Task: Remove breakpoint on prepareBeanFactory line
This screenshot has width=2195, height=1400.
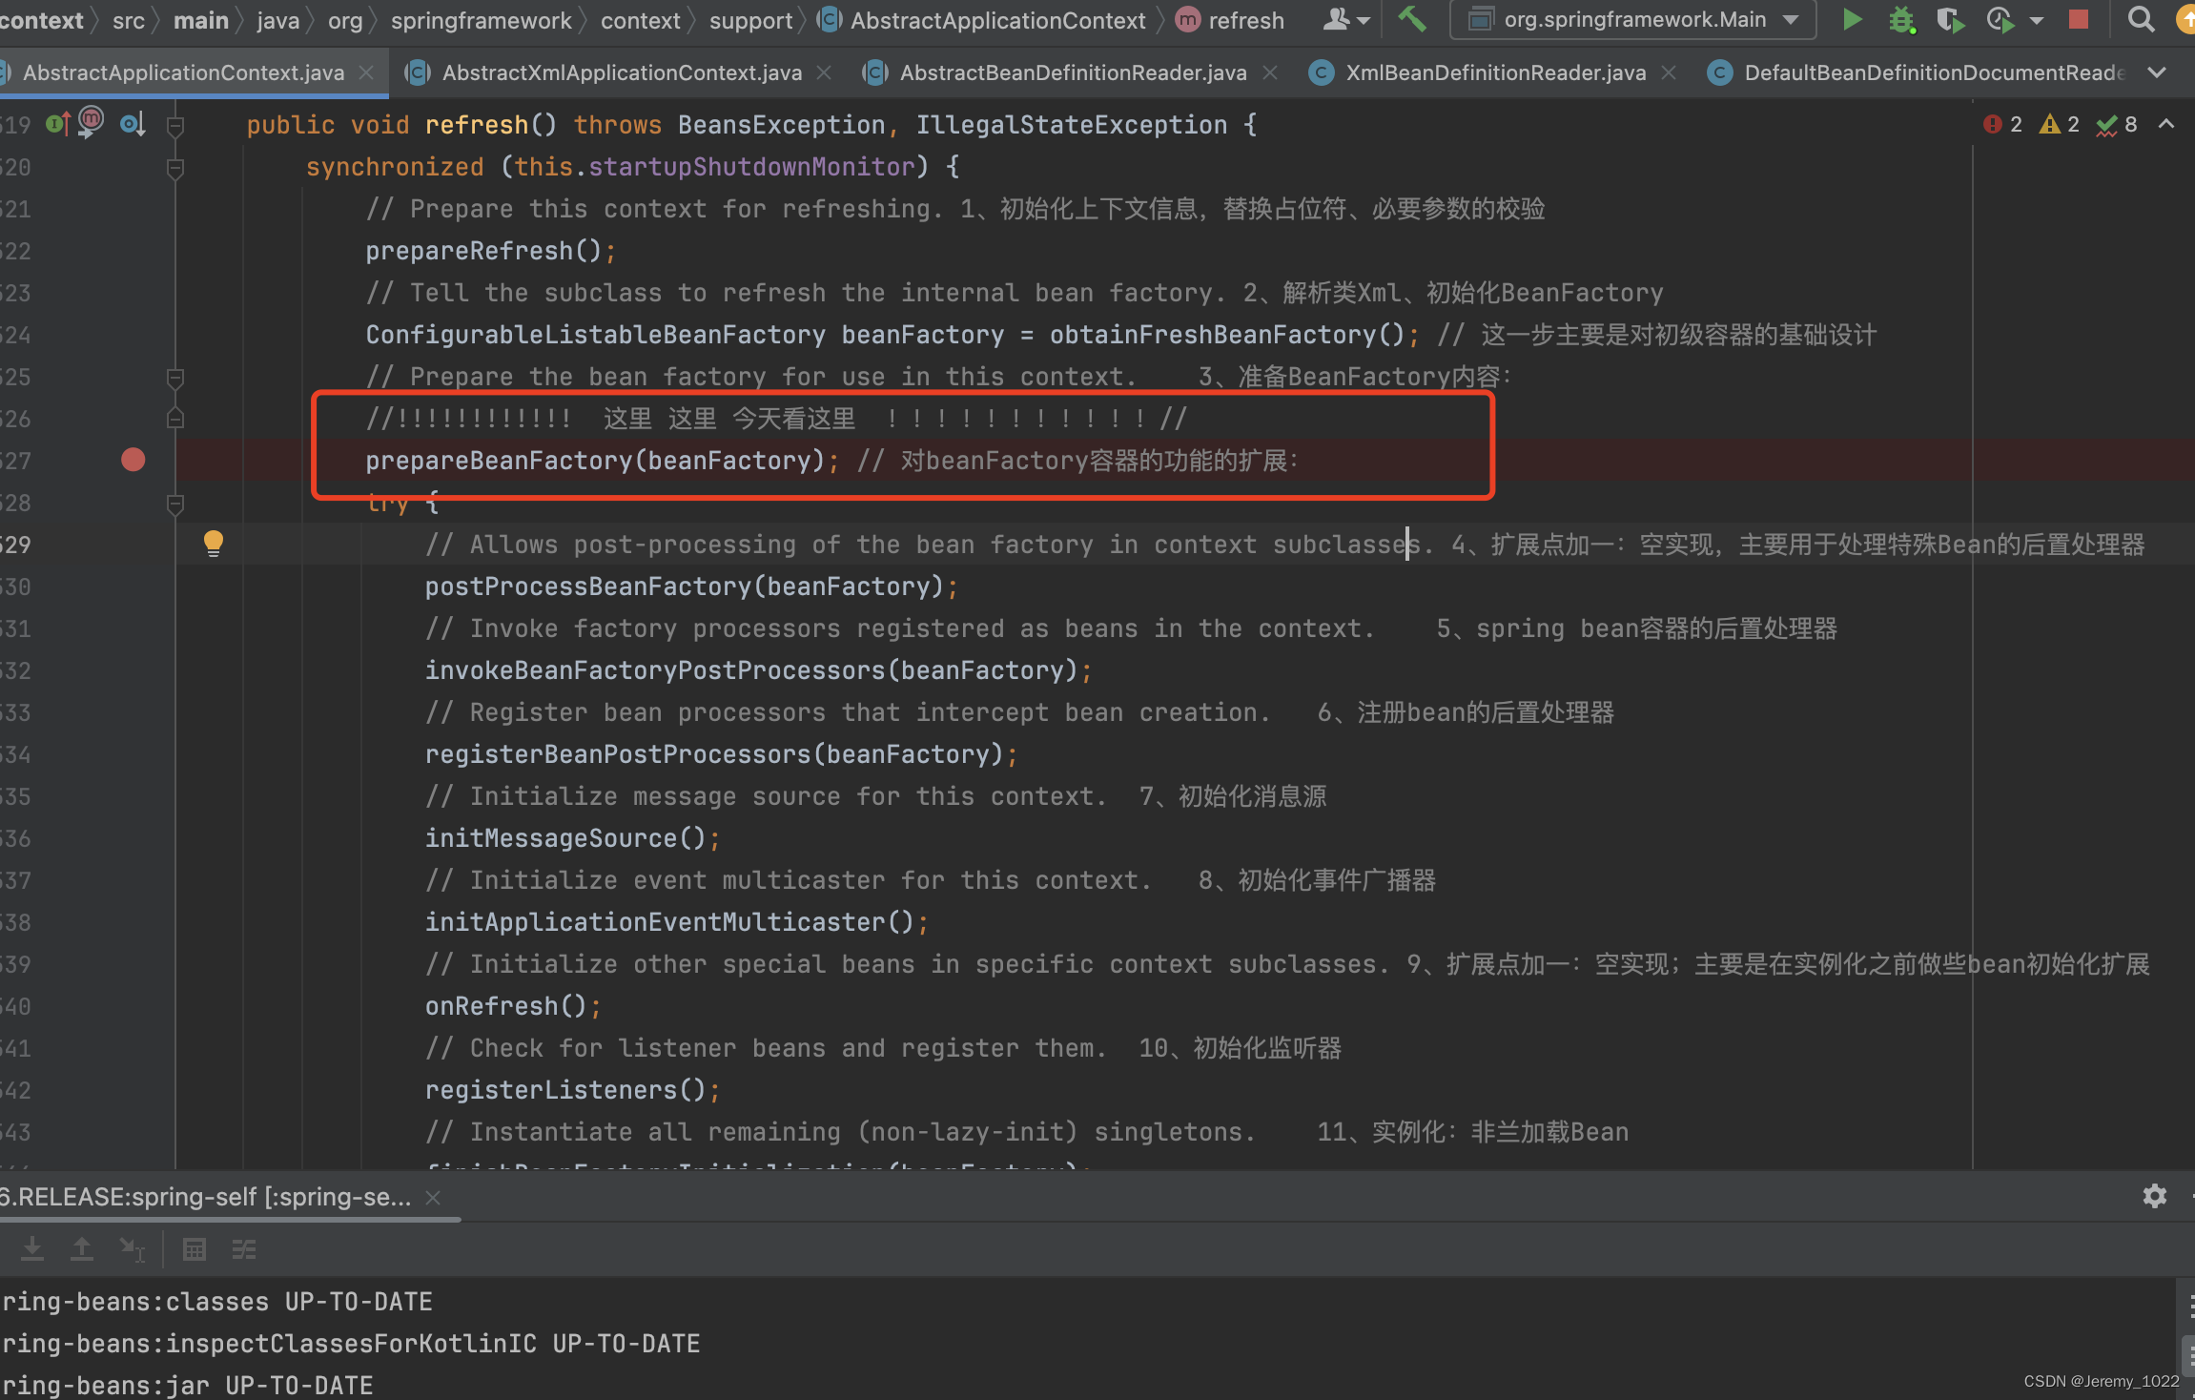Action: 133,461
